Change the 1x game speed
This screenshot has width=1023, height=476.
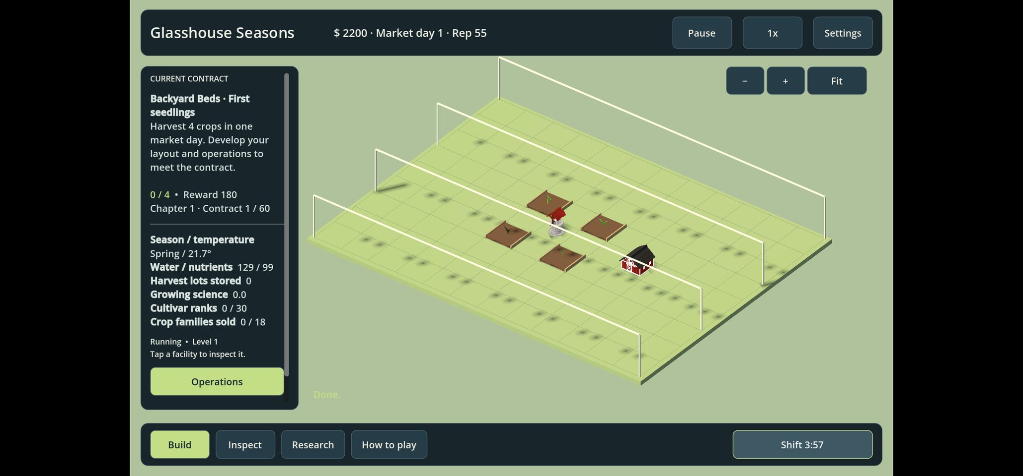(x=772, y=33)
